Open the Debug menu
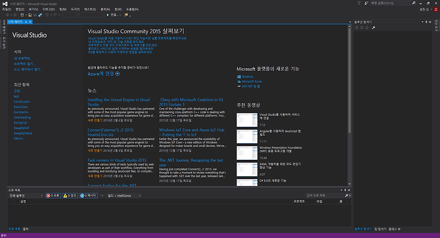 [49, 9]
